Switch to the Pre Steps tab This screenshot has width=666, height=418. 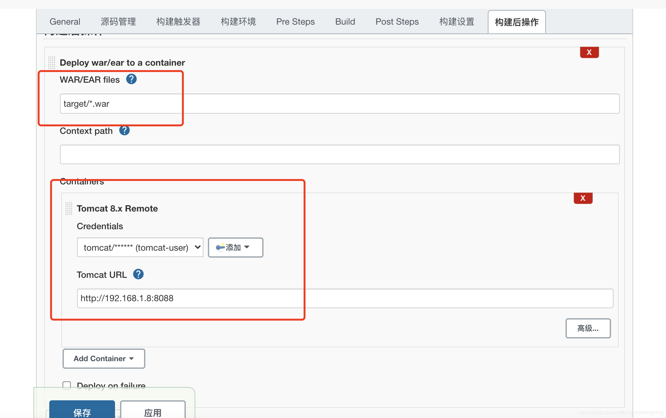point(295,21)
